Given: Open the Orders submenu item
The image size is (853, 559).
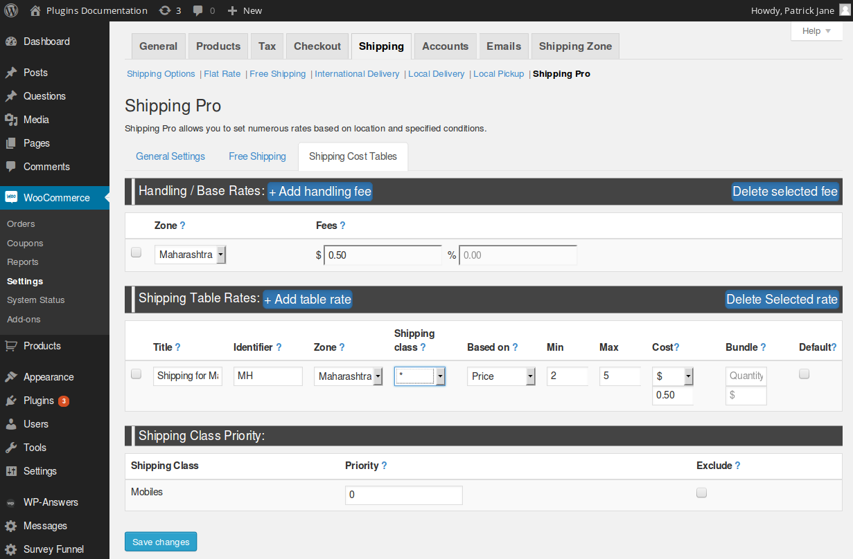Looking at the screenshot, I should tap(21, 224).
